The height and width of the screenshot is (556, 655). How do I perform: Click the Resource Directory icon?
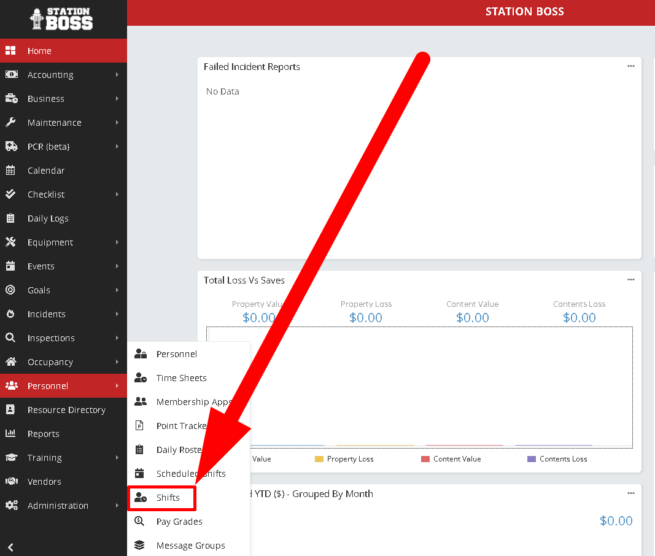click(10, 410)
